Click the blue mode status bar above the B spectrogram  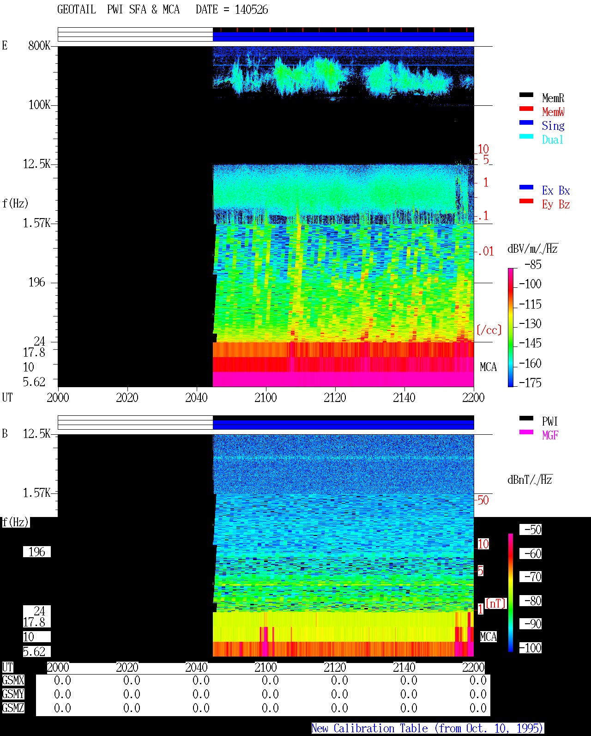coord(343,425)
